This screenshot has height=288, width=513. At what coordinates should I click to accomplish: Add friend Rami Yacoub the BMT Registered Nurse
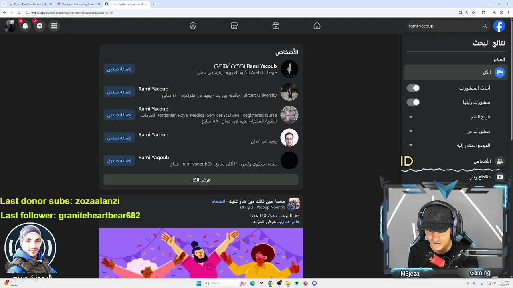point(119,115)
